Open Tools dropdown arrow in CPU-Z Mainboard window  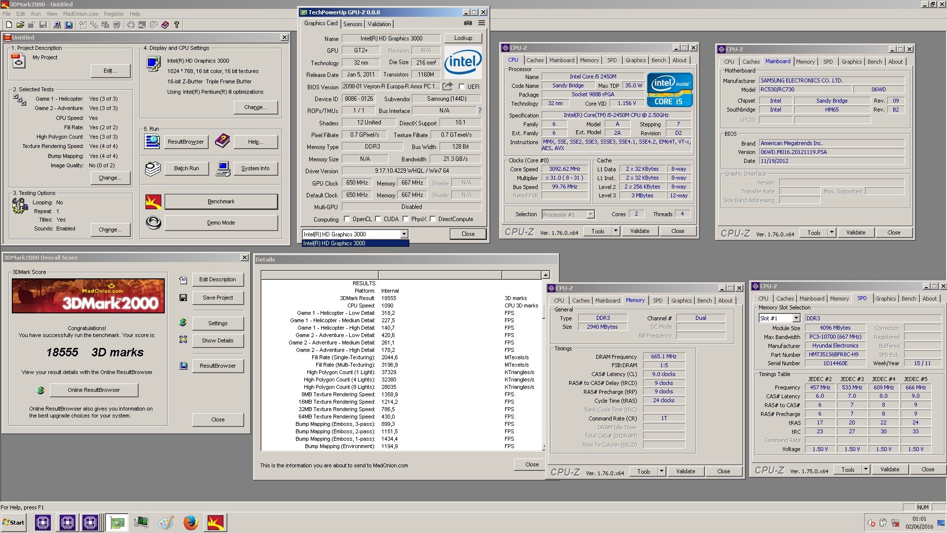(832, 232)
